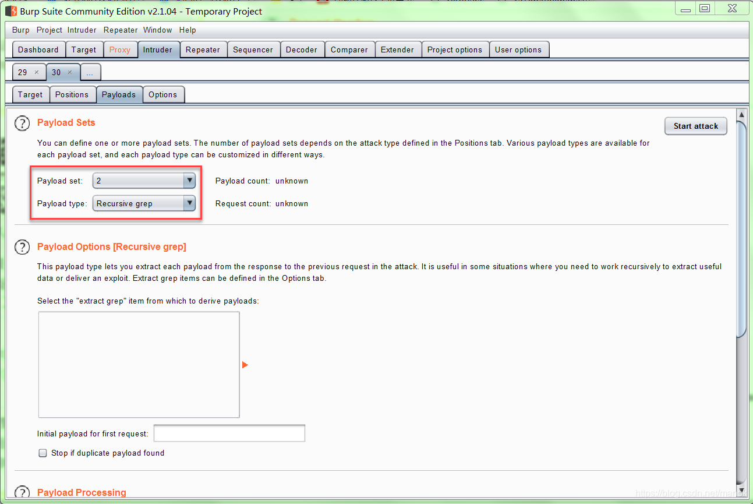
Task: Switch to the Proxy tab
Action: (120, 50)
